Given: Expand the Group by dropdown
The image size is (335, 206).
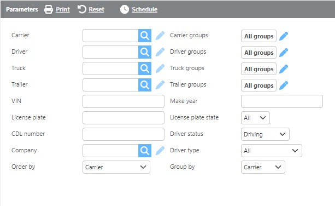Looking at the screenshot, I should [263, 167].
